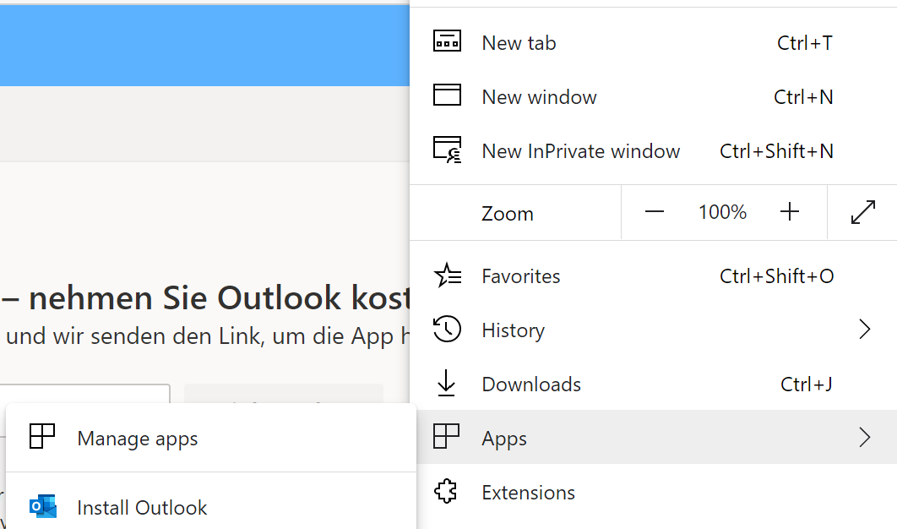Choose Install Outlook in the submenu
Viewport: 897px width, 529px height.
point(211,507)
